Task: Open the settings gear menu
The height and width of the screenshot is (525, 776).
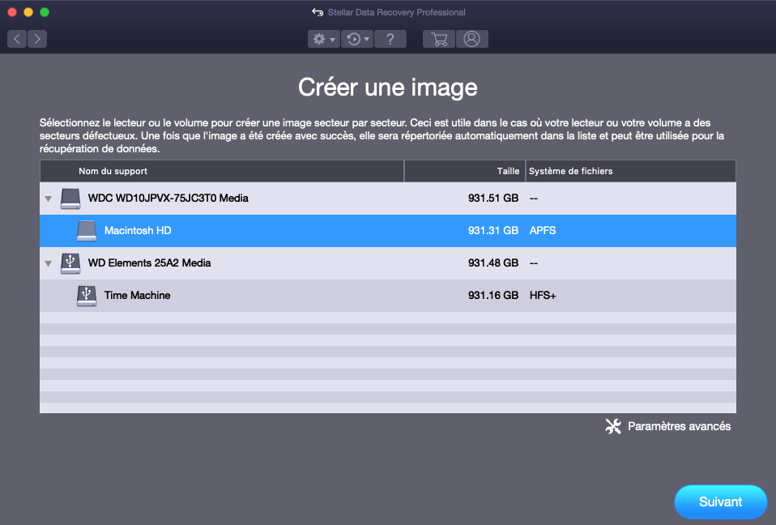Action: [x=324, y=39]
